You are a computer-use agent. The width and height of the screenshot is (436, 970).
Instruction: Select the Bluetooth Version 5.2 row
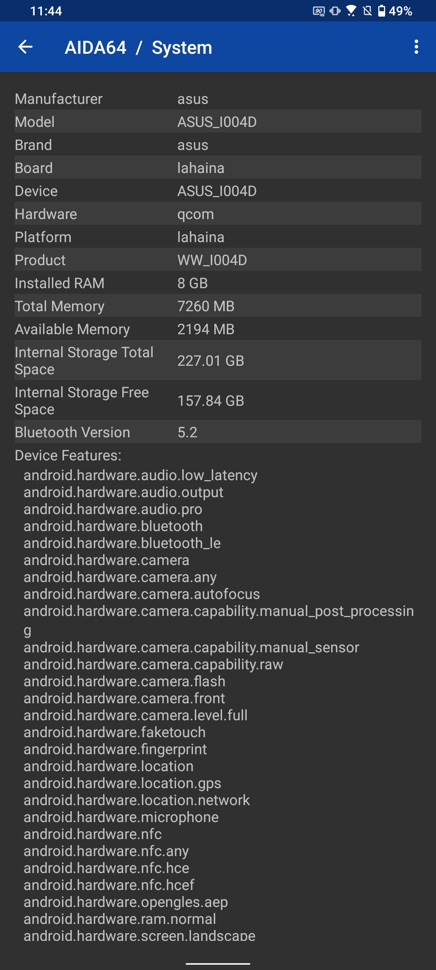coord(218,432)
